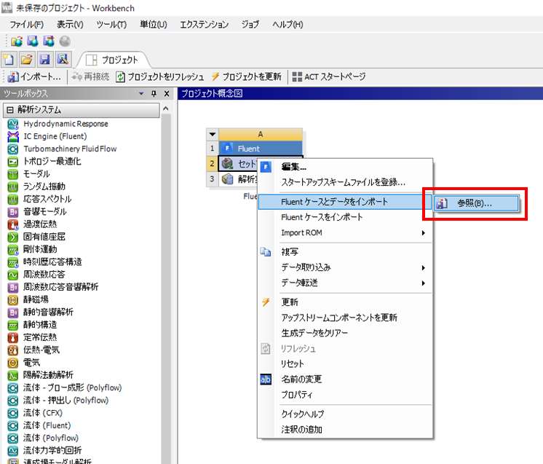
Task: Click the Topology Optimization (トポロジー最適化) icon
Action: click(13, 162)
